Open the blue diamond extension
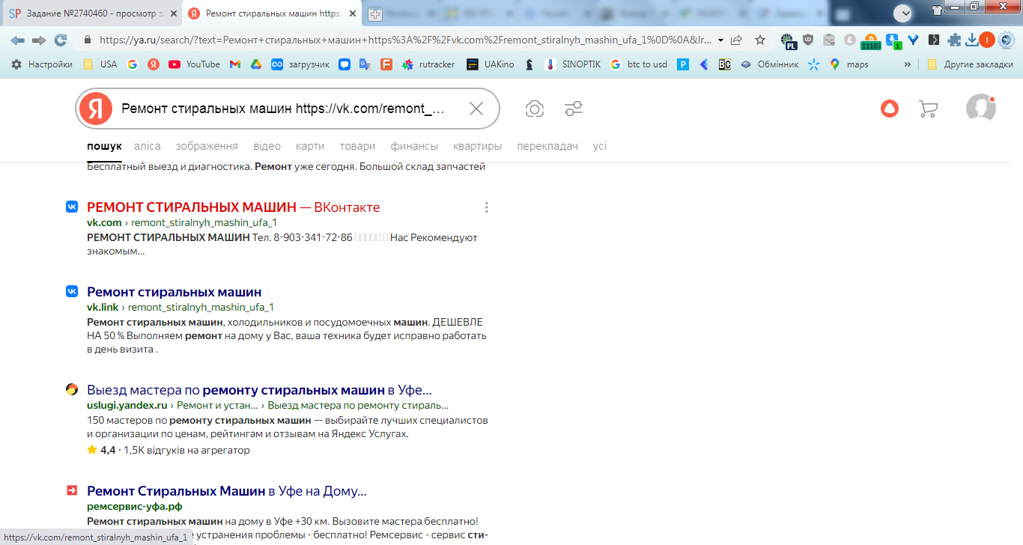 913,40
